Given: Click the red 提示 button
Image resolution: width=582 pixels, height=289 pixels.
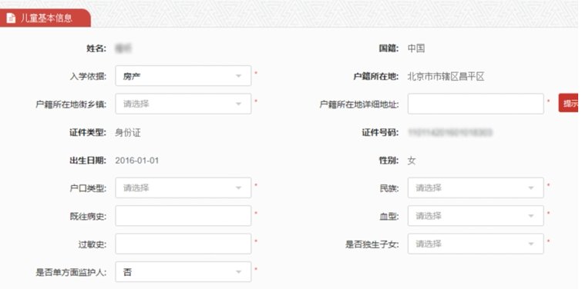Looking at the screenshot, I should [570, 103].
